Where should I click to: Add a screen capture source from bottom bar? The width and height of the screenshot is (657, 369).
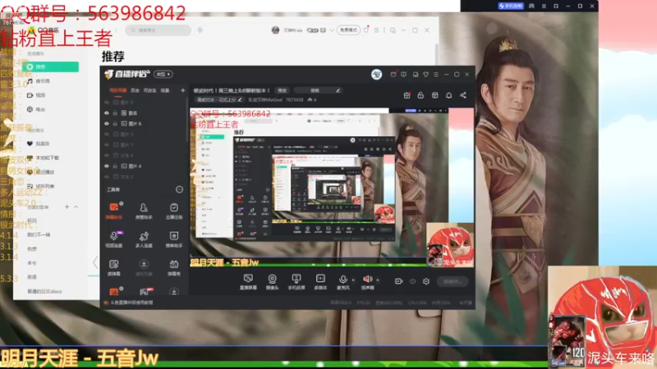click(248, 282)
